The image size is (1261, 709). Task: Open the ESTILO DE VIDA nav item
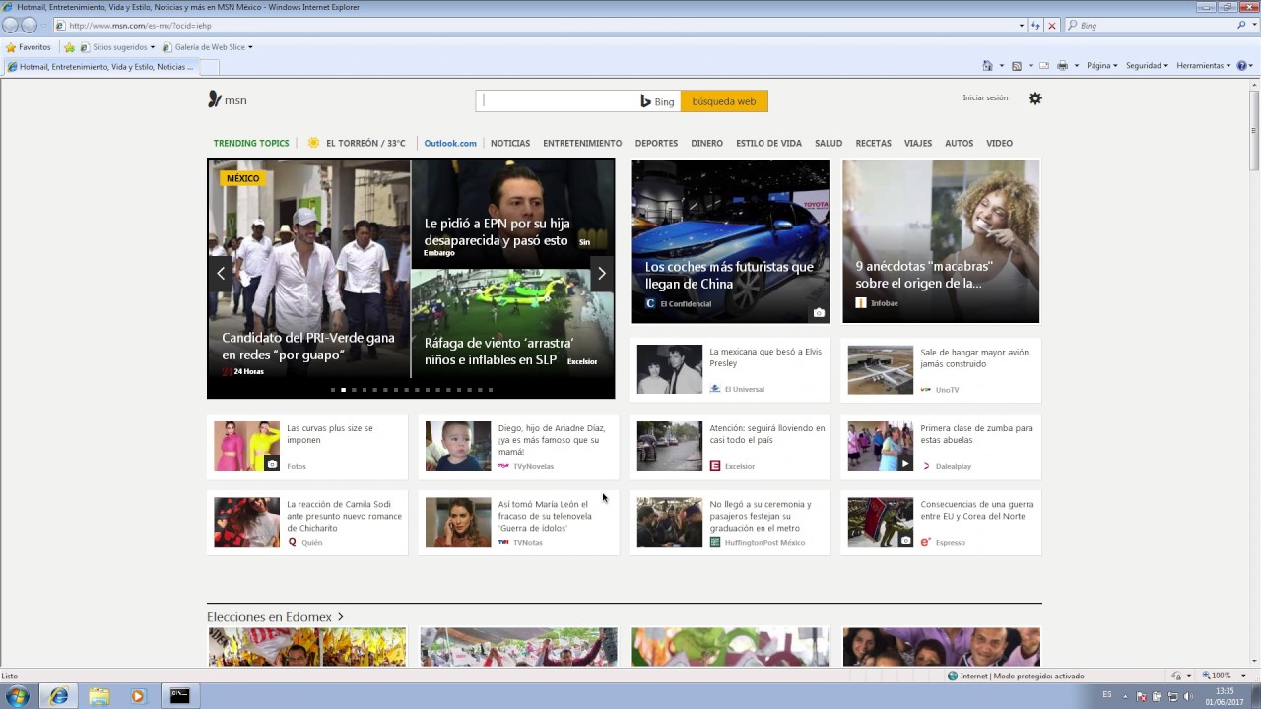(768, 143)
